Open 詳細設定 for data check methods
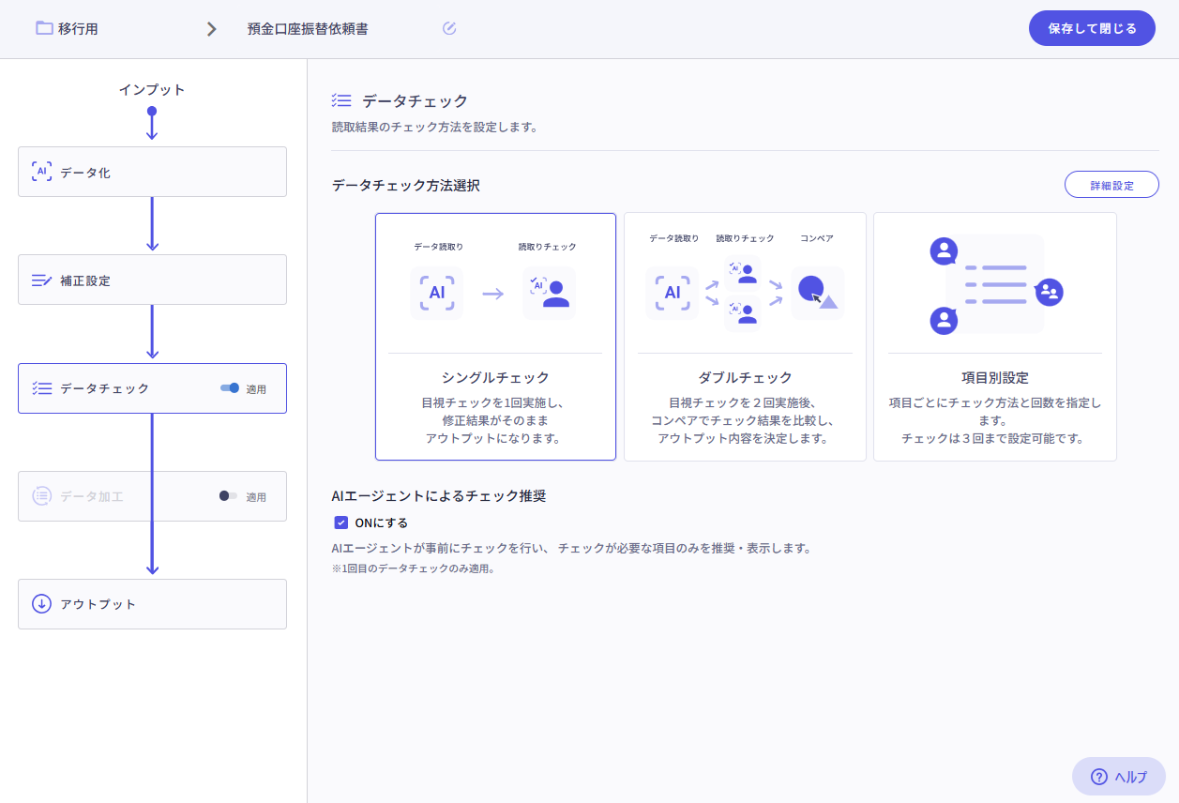Screen dimensions: 1179x803 coord(1111,184)
